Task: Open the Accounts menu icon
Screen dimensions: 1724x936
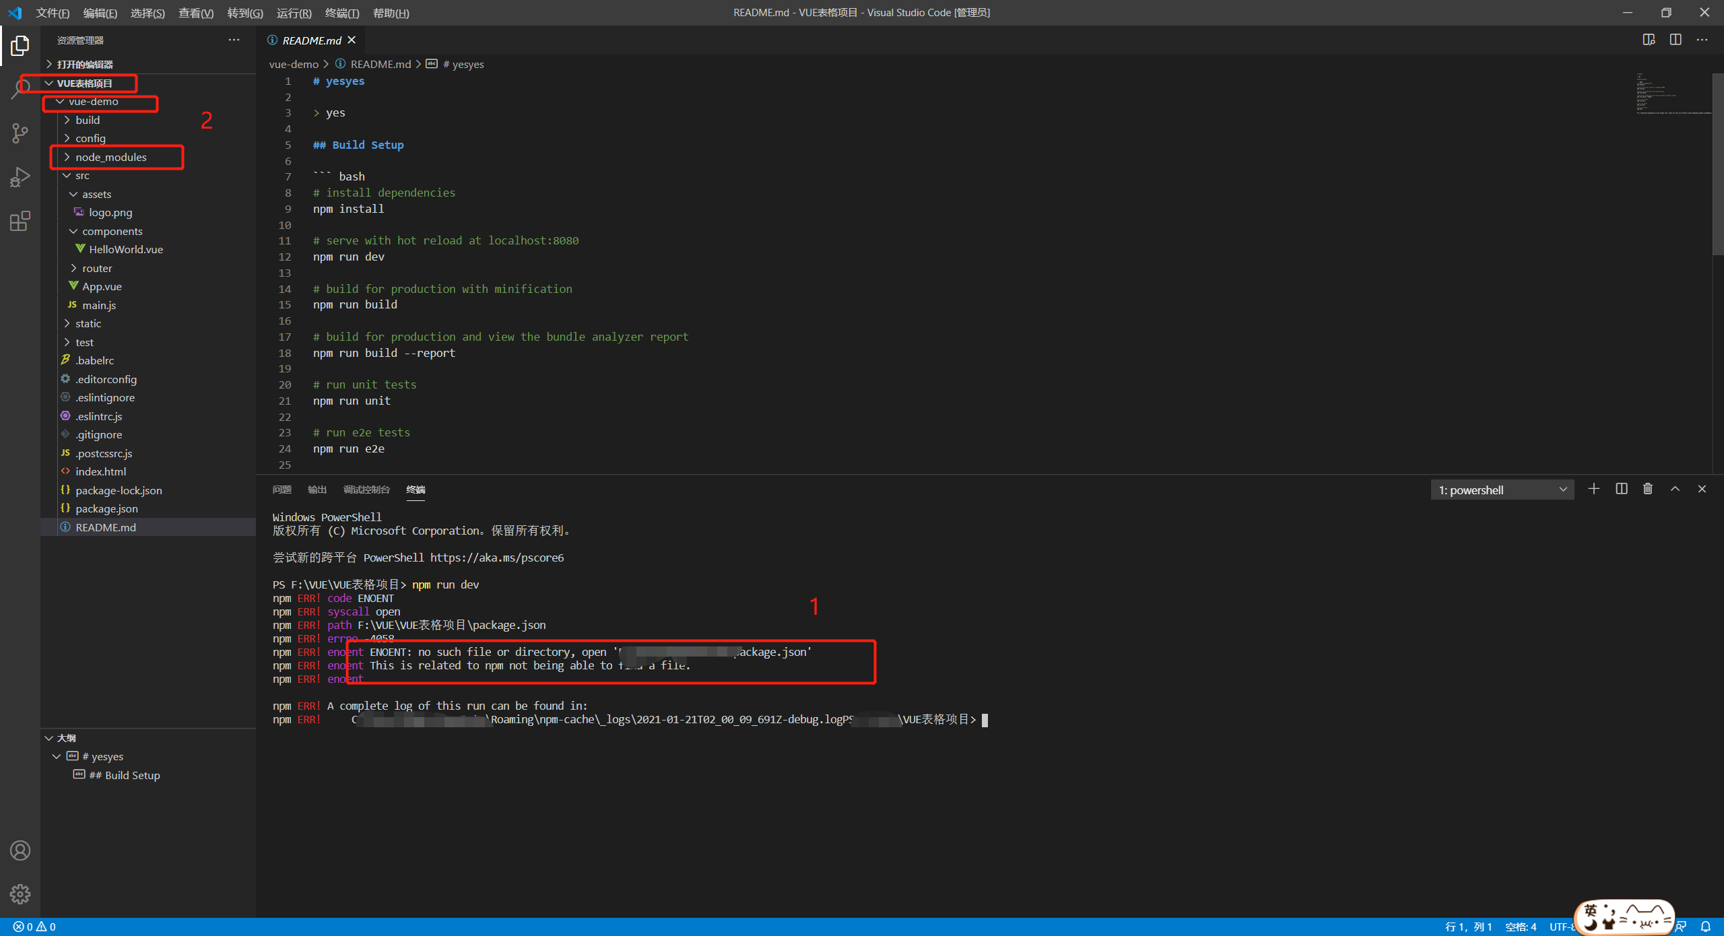Action: coord(20,850)
